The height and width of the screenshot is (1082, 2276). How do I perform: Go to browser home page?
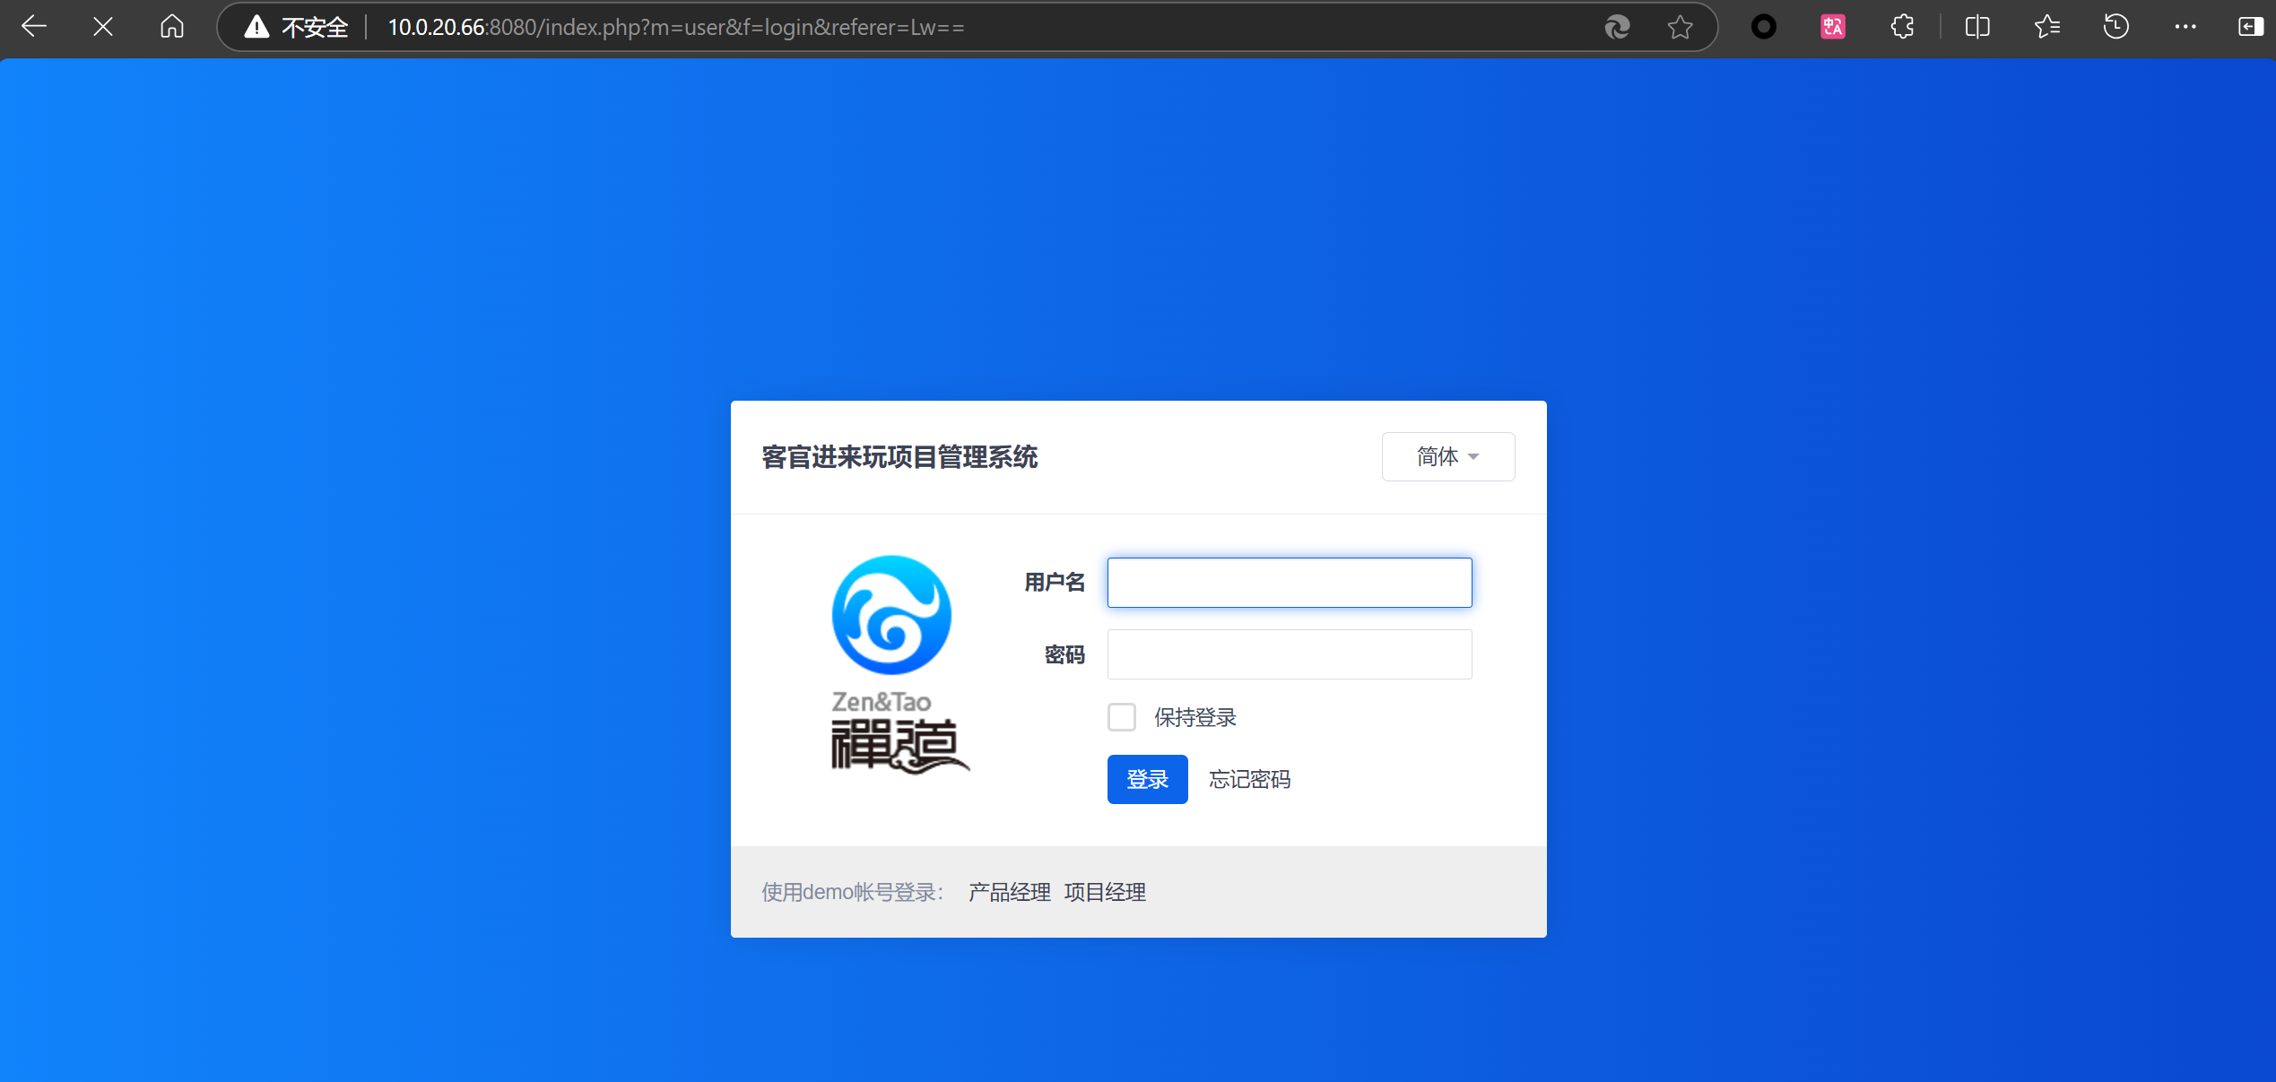tap(171, 27)
